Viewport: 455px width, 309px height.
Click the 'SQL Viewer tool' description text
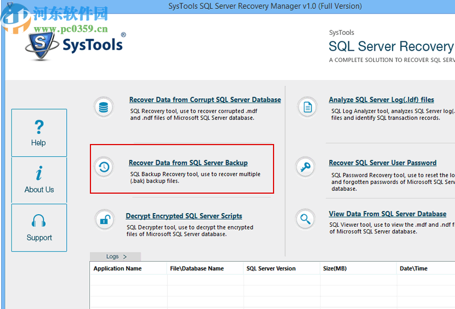[x=392, y=228]
